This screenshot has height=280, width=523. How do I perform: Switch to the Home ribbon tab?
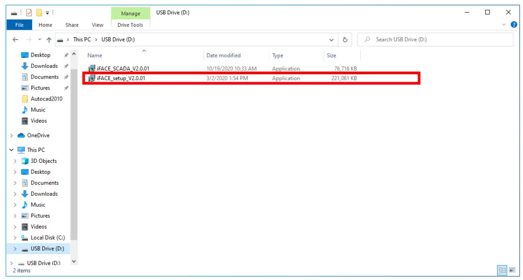[45, 25]
